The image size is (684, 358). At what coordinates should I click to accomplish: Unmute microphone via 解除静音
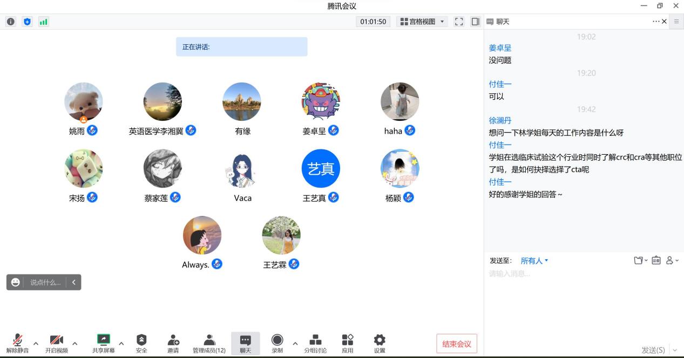[18, 340]
